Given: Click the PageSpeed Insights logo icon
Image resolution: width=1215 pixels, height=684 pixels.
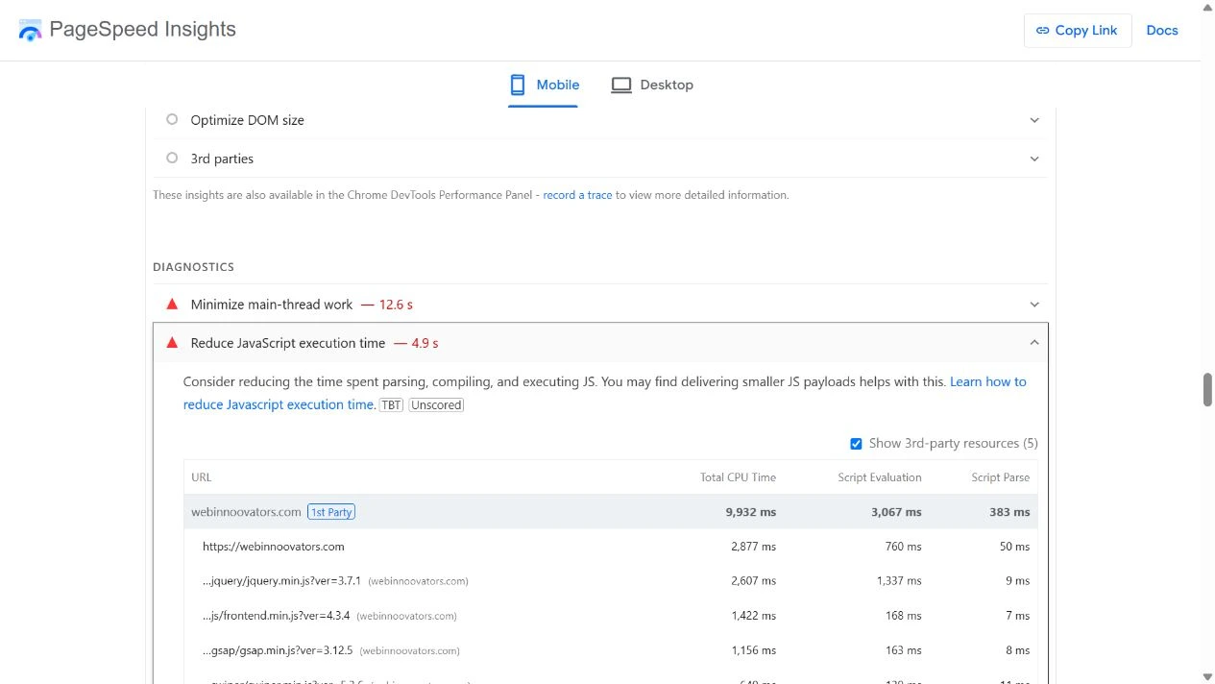Looking at the screenshot, I should tap(30, 31).
